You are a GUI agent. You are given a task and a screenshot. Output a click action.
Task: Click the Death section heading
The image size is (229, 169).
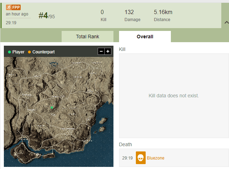(125, 144)
